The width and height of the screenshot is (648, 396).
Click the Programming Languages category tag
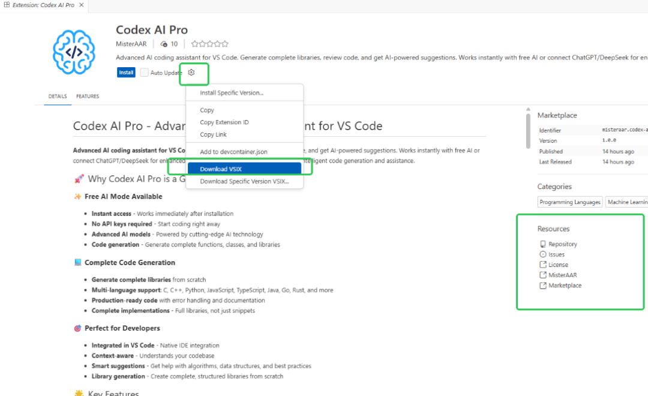point(570,202)
